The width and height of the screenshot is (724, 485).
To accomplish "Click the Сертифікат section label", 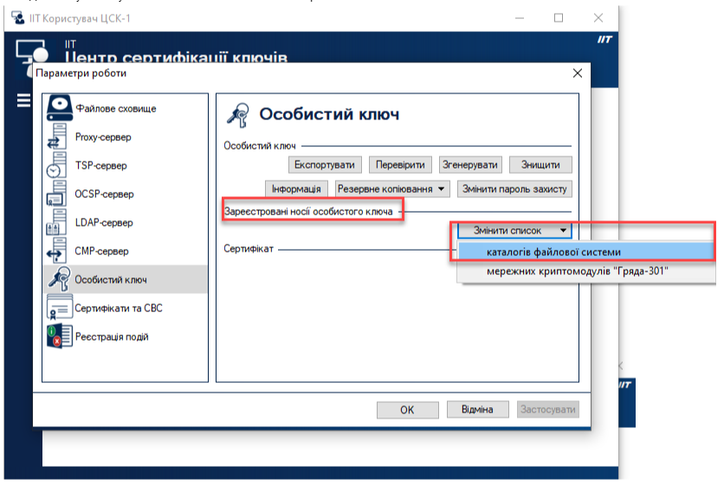I will 249,249.
